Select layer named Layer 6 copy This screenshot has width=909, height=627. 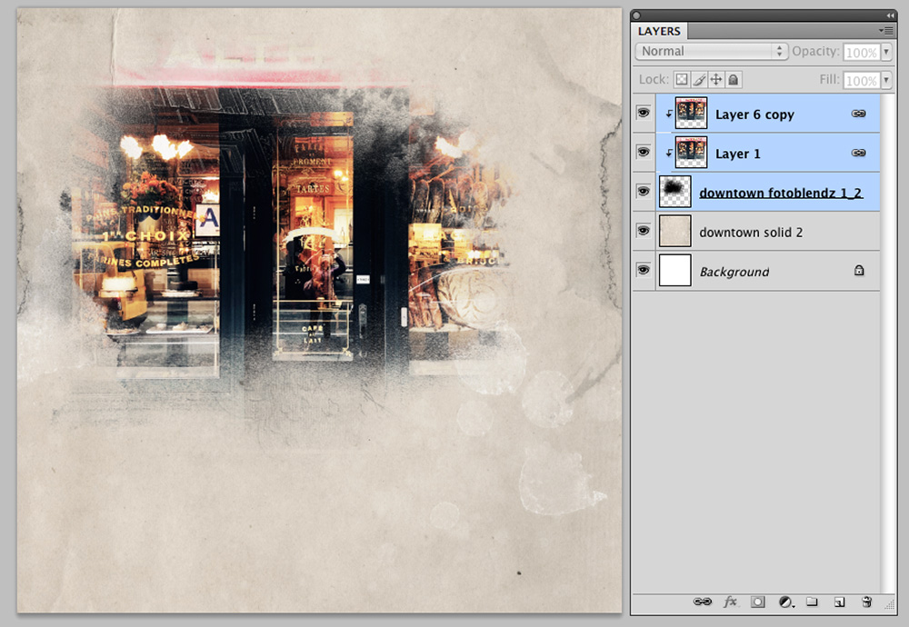click(754, 114)
